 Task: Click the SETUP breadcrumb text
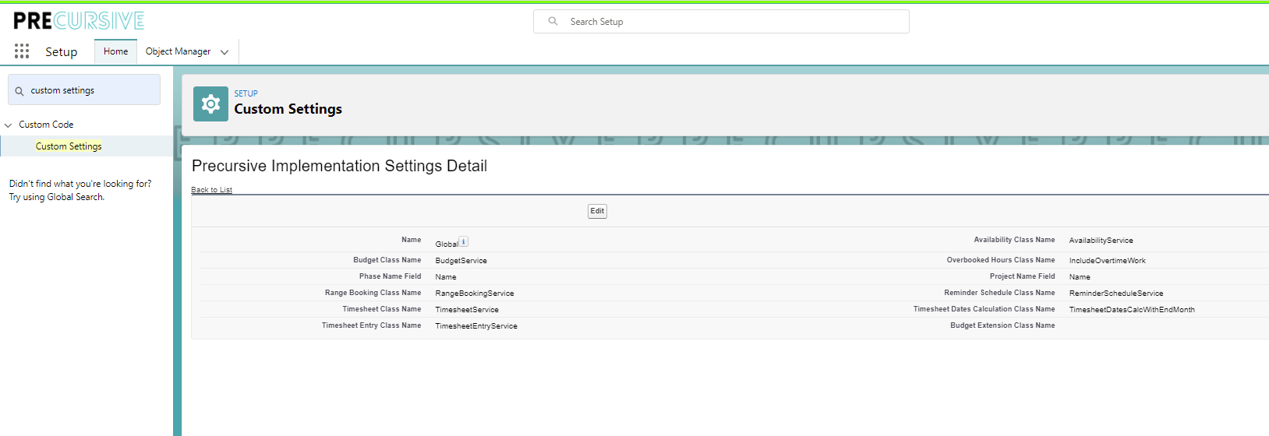[x=246, y=93]
